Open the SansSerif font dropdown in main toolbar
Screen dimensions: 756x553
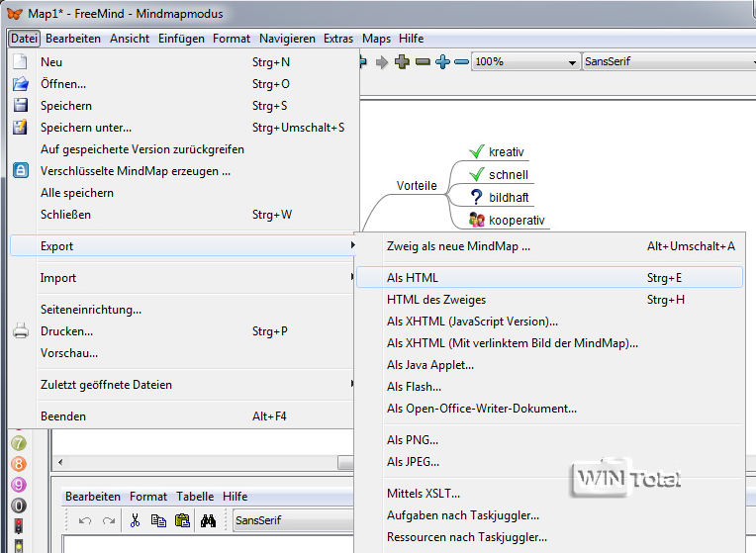669,61
